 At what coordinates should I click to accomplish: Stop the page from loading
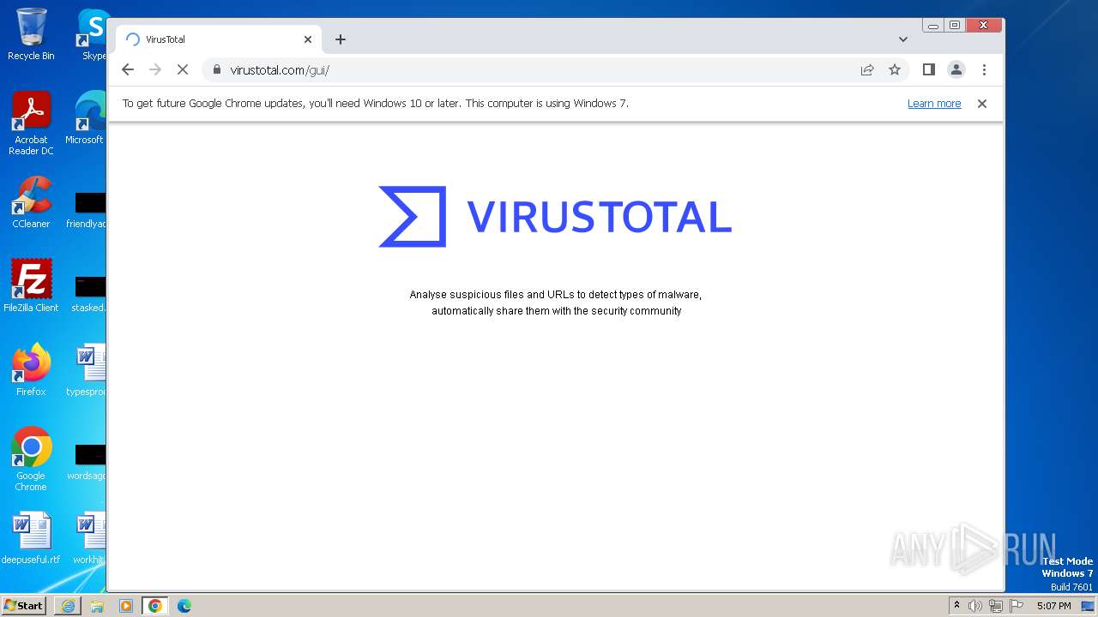183,69
